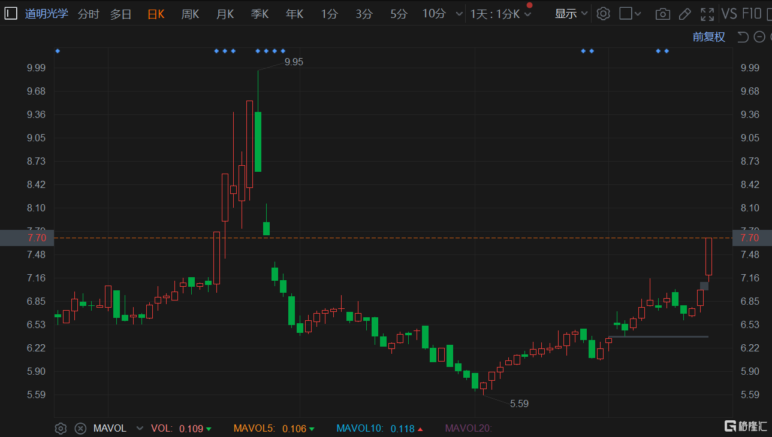Click the last blue diamond event marker
Viewport: 772px width, 437px height.
click(x=667, y=51)
